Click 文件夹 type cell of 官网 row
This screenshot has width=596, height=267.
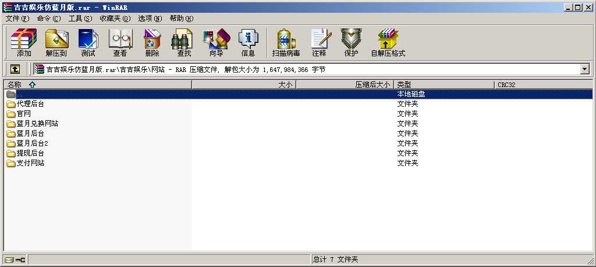(407, 114)
